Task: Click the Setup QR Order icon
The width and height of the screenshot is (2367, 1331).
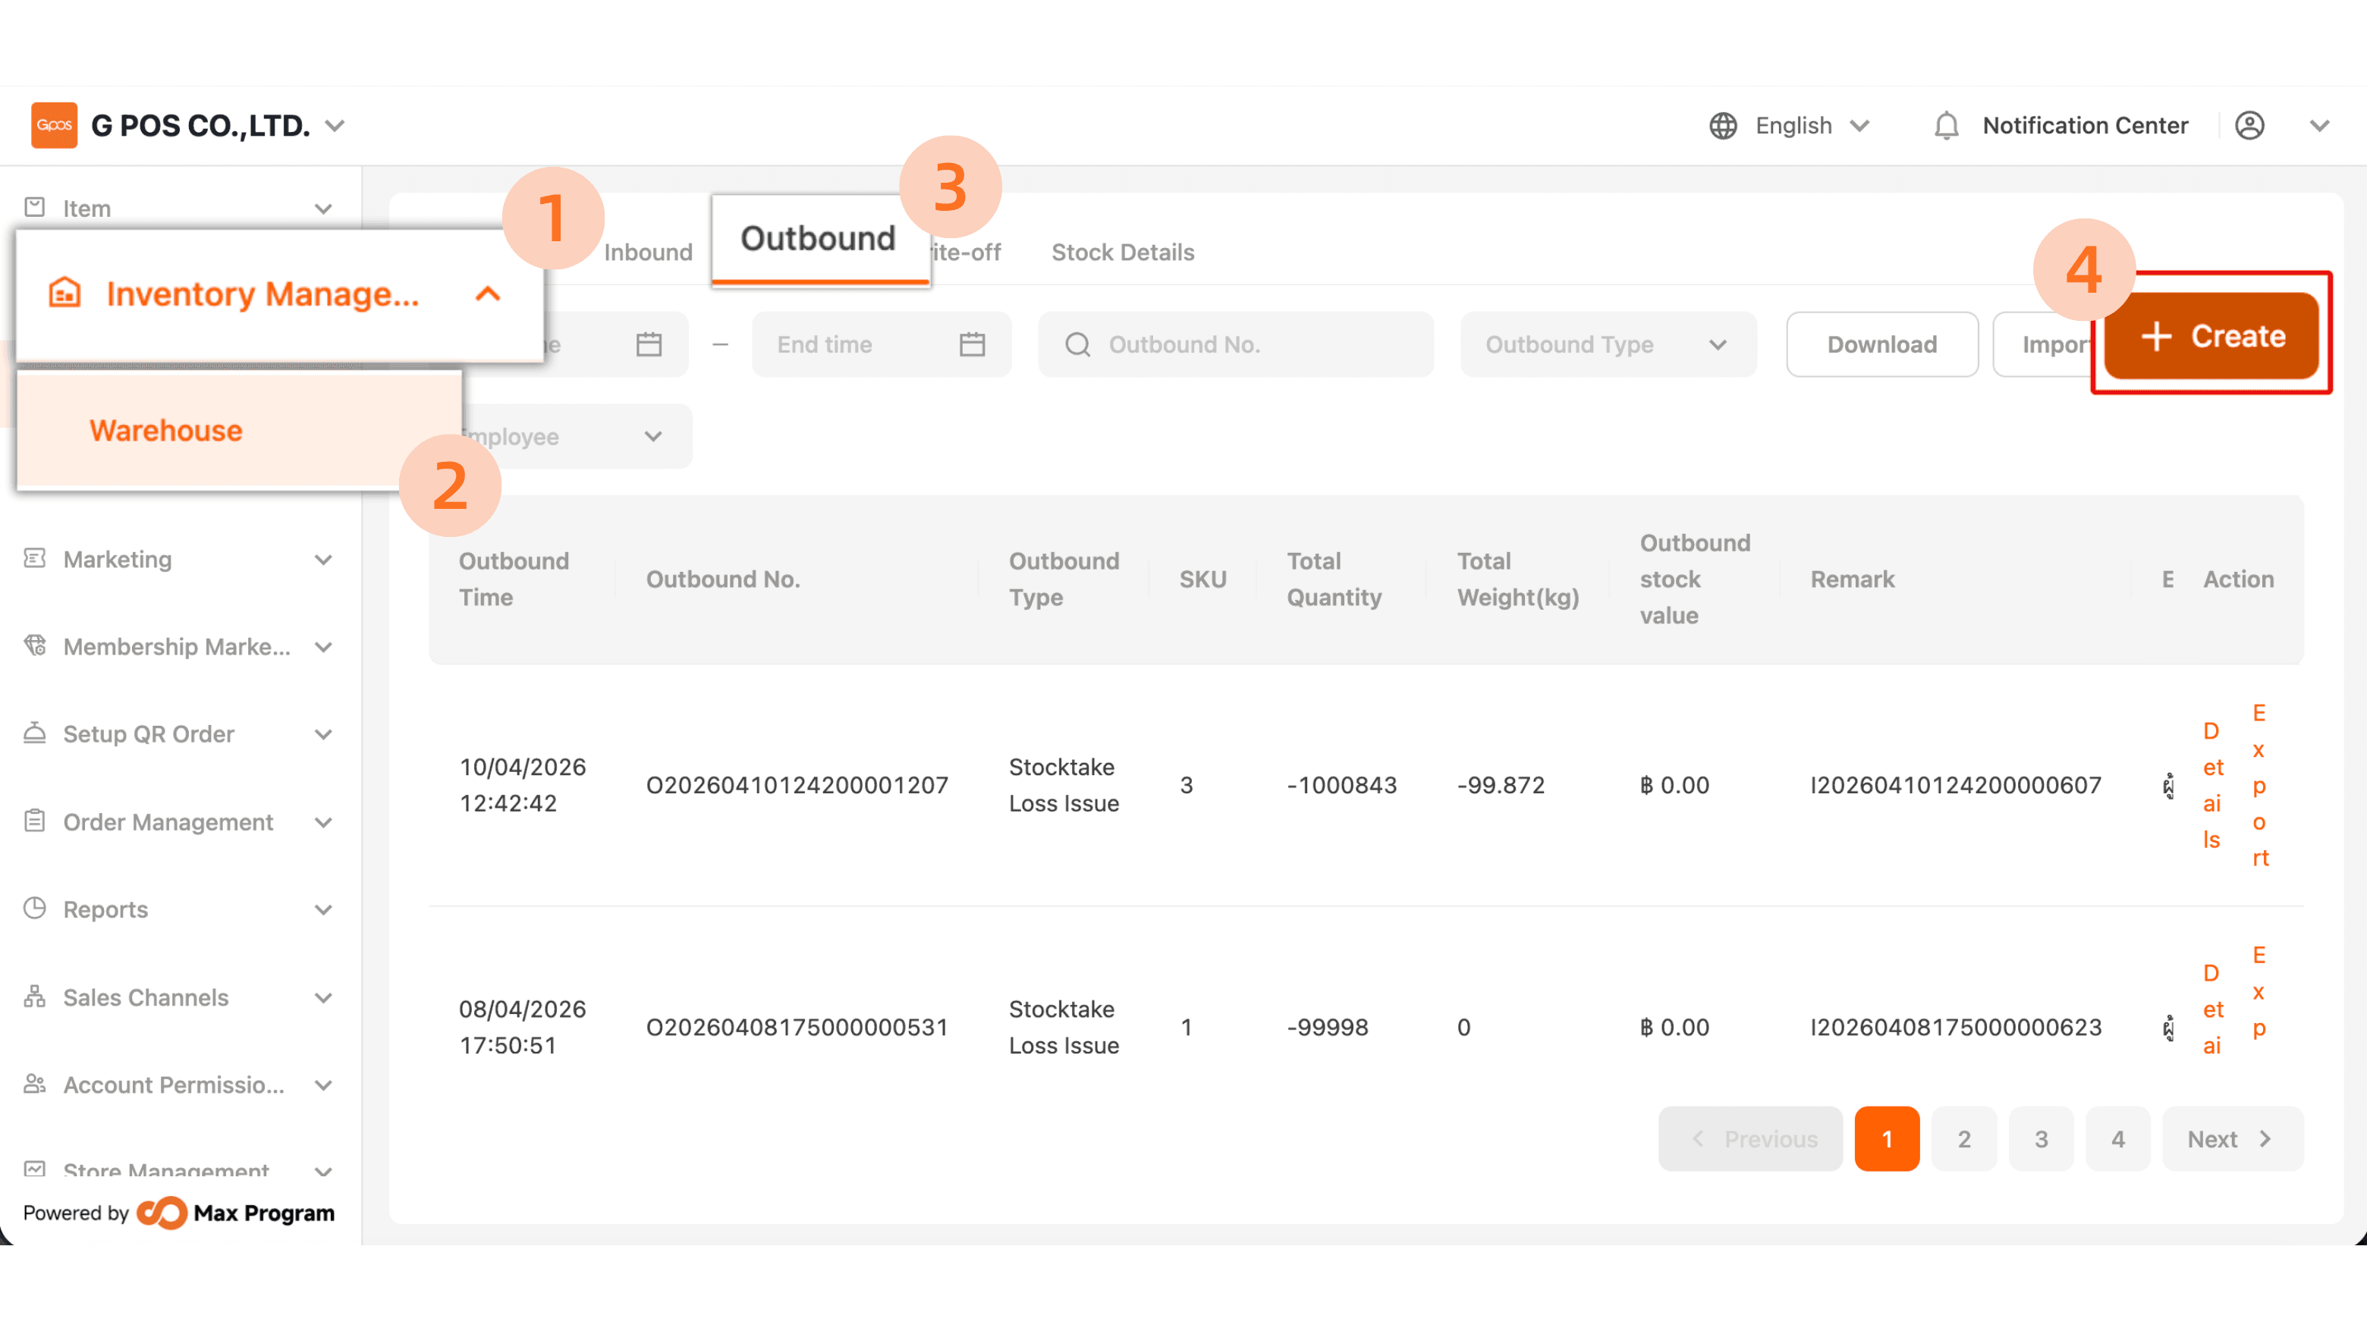Action: [x=35, y=733]
